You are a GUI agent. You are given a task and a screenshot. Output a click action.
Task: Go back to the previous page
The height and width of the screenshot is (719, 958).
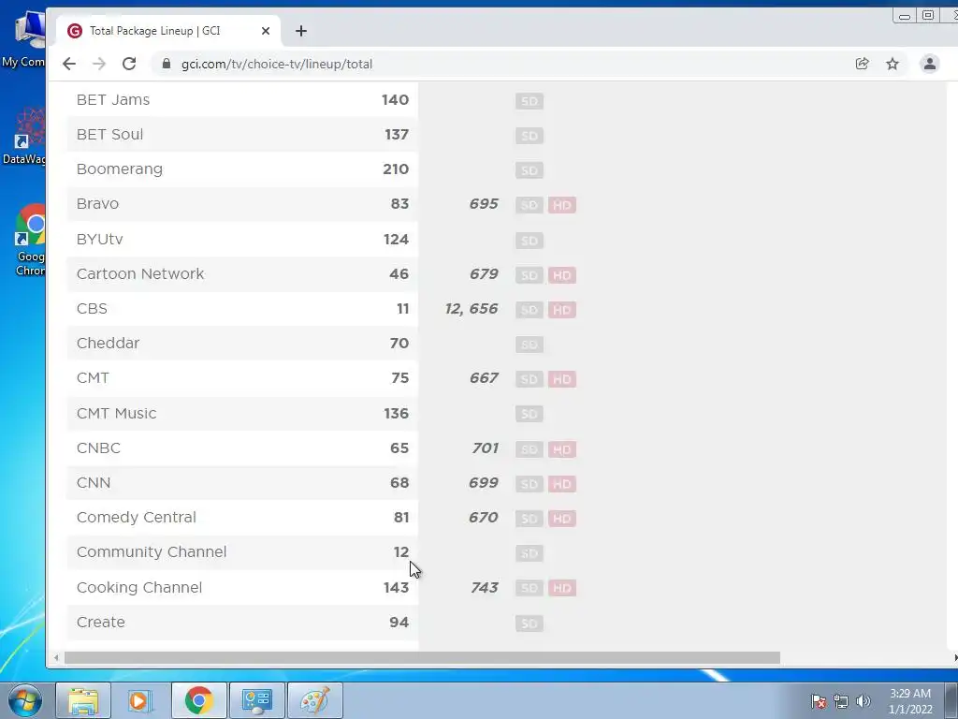coord(69,64)
